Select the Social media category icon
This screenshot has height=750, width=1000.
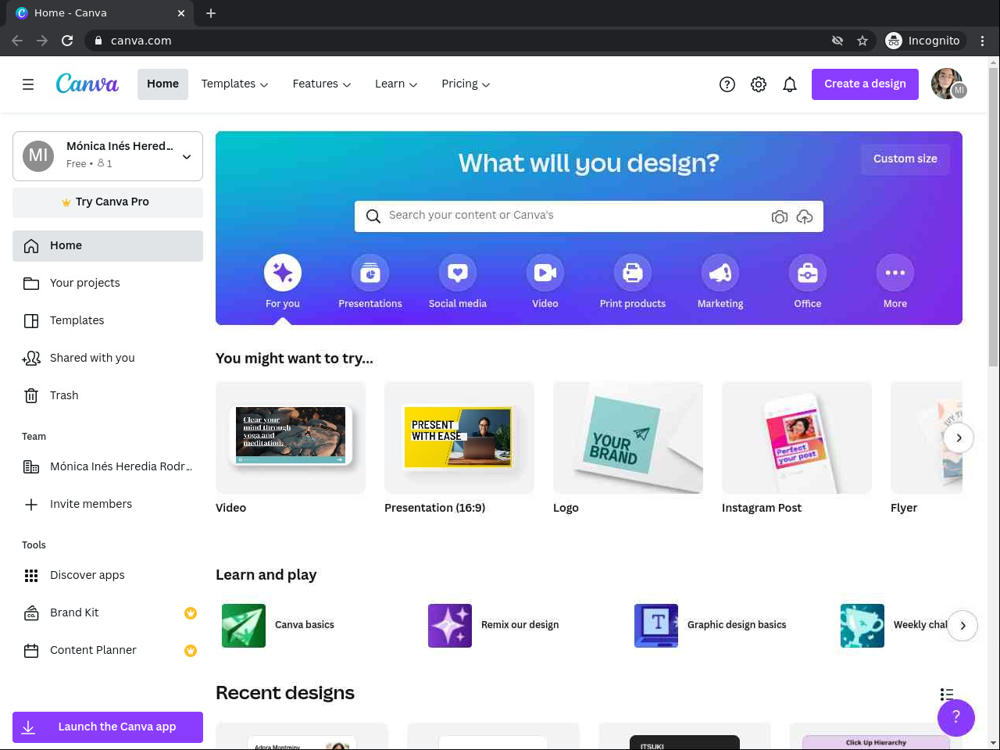coord(458,273)
